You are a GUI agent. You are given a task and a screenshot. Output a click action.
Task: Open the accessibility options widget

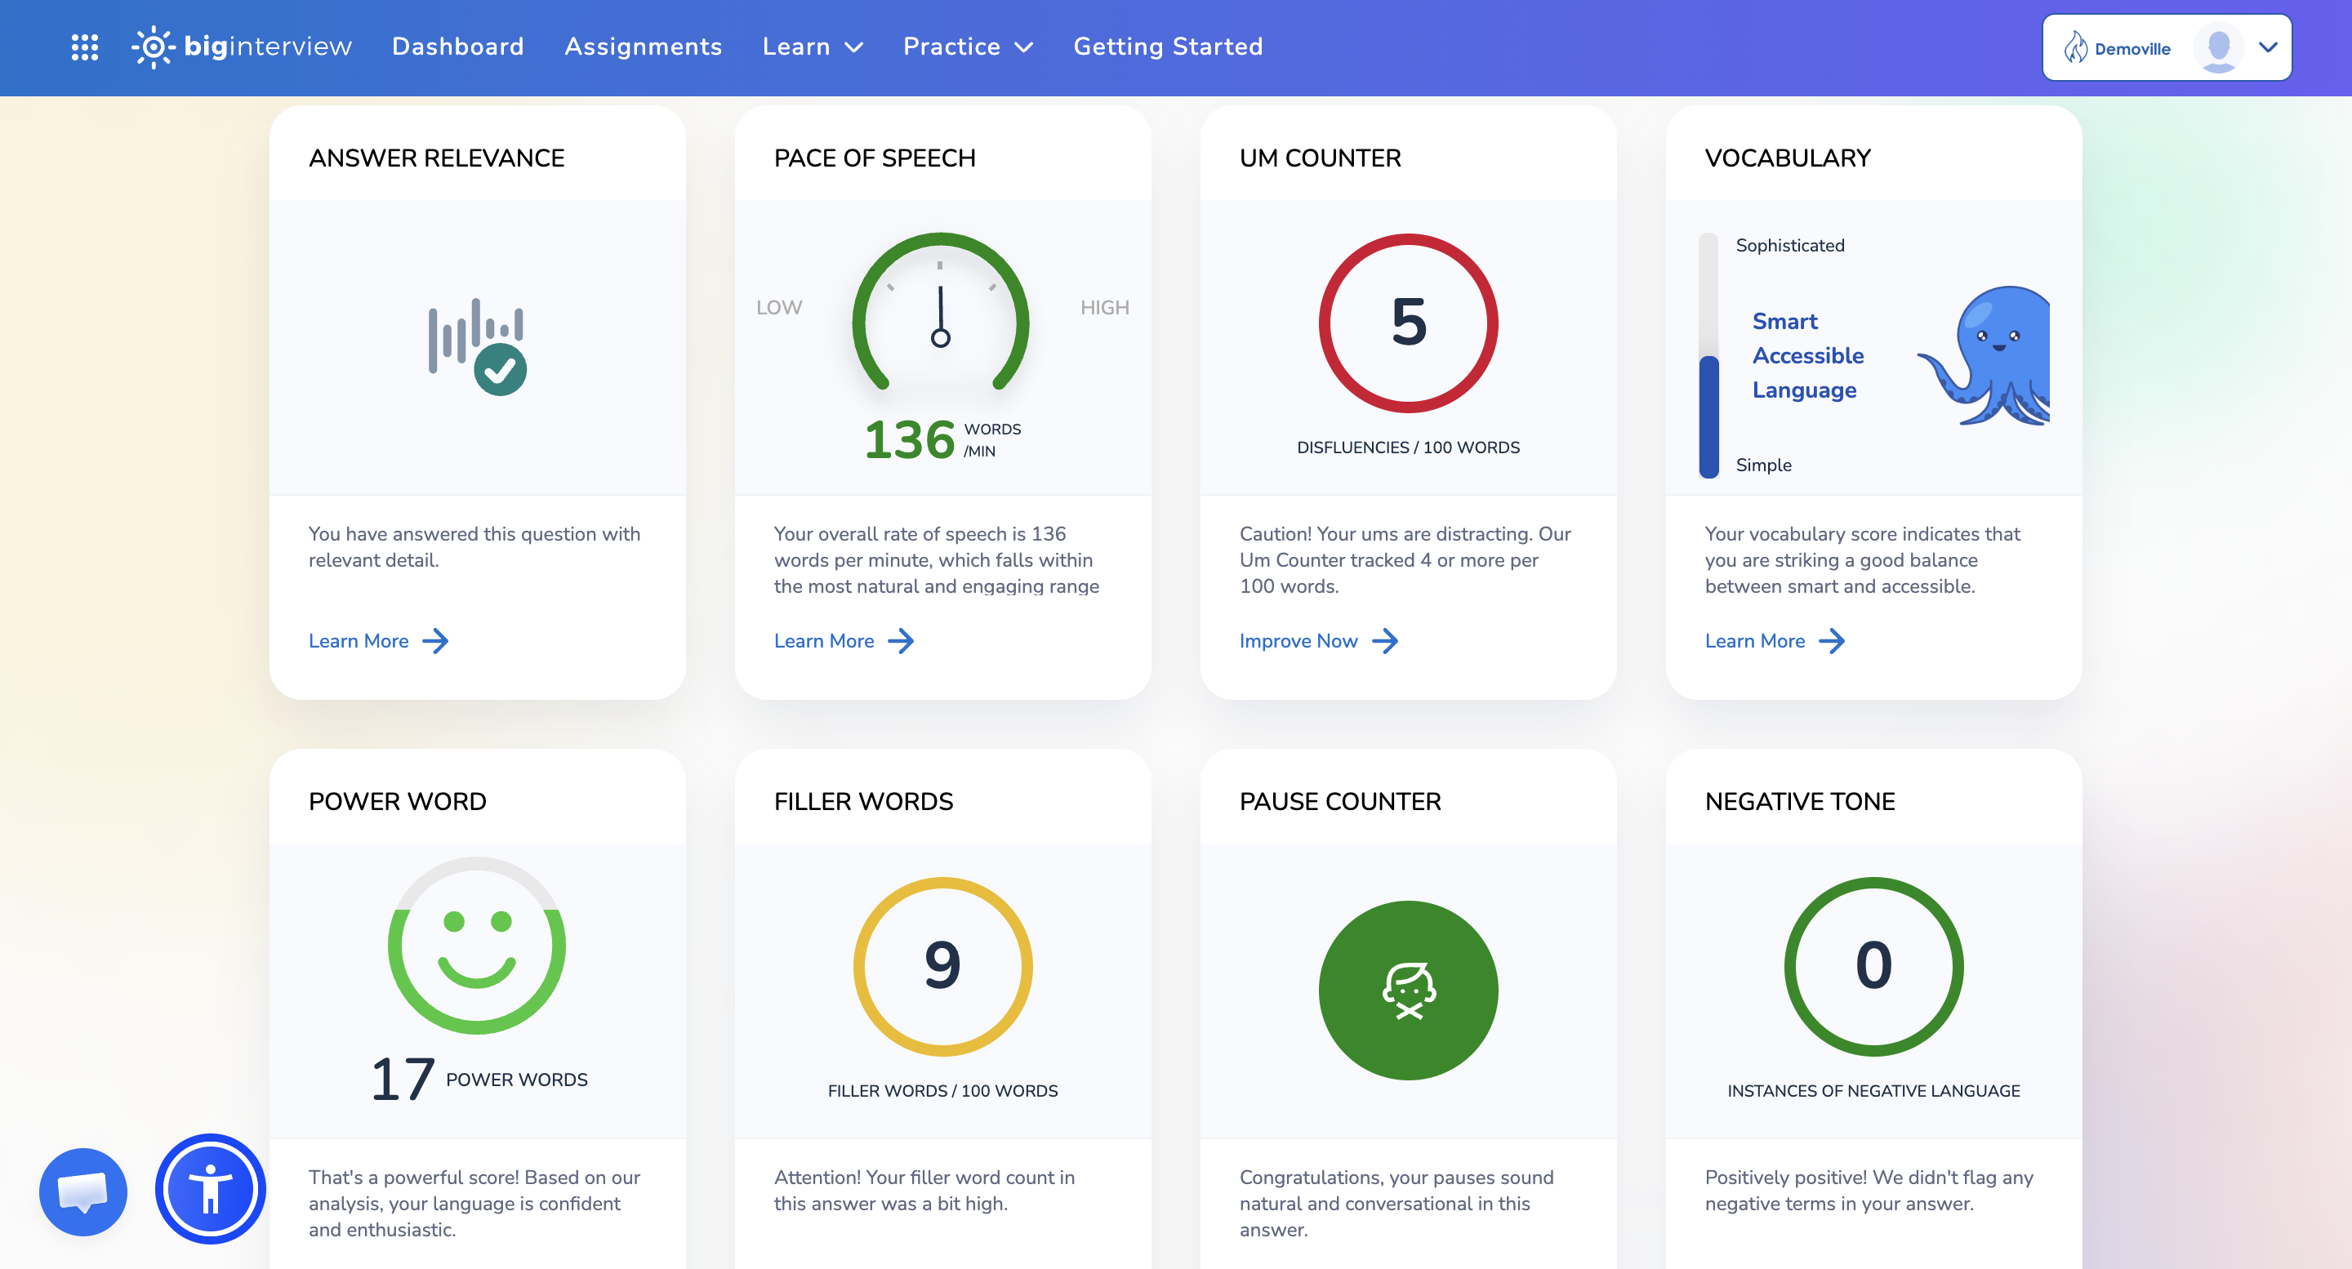(210, 1189)
